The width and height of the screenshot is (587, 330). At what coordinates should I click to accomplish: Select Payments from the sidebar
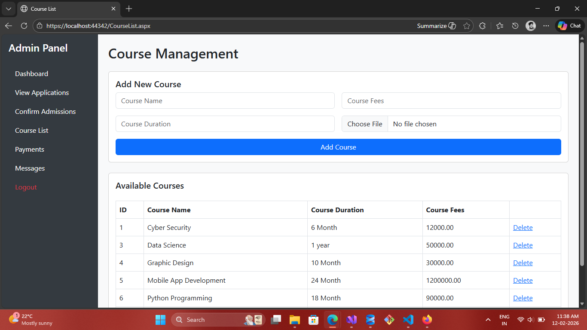coord(30,150)
